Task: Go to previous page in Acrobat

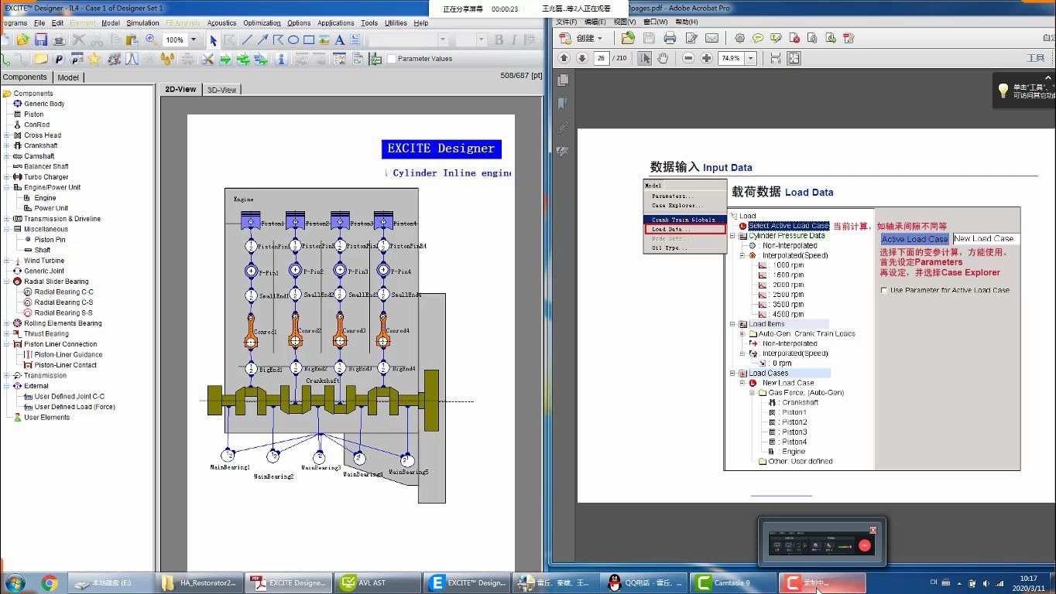Action: [564, 58]
